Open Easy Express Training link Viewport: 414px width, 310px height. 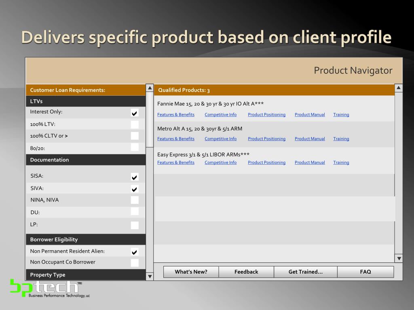(341, 162)
